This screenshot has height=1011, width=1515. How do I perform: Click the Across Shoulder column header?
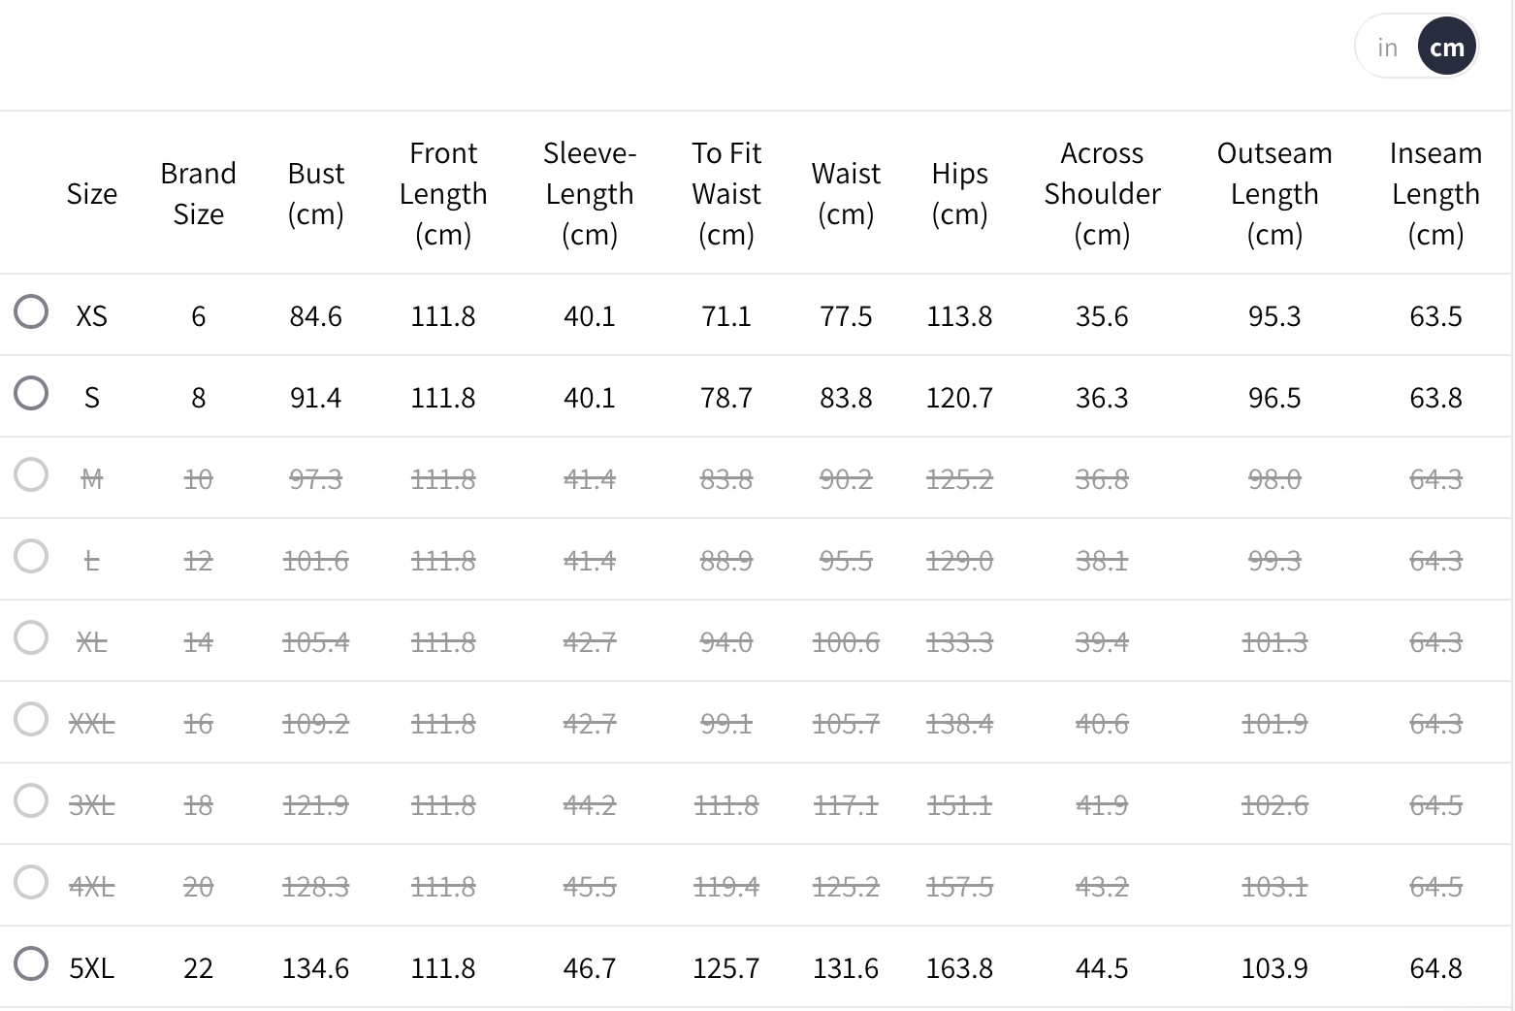(x=1102, y=194)
